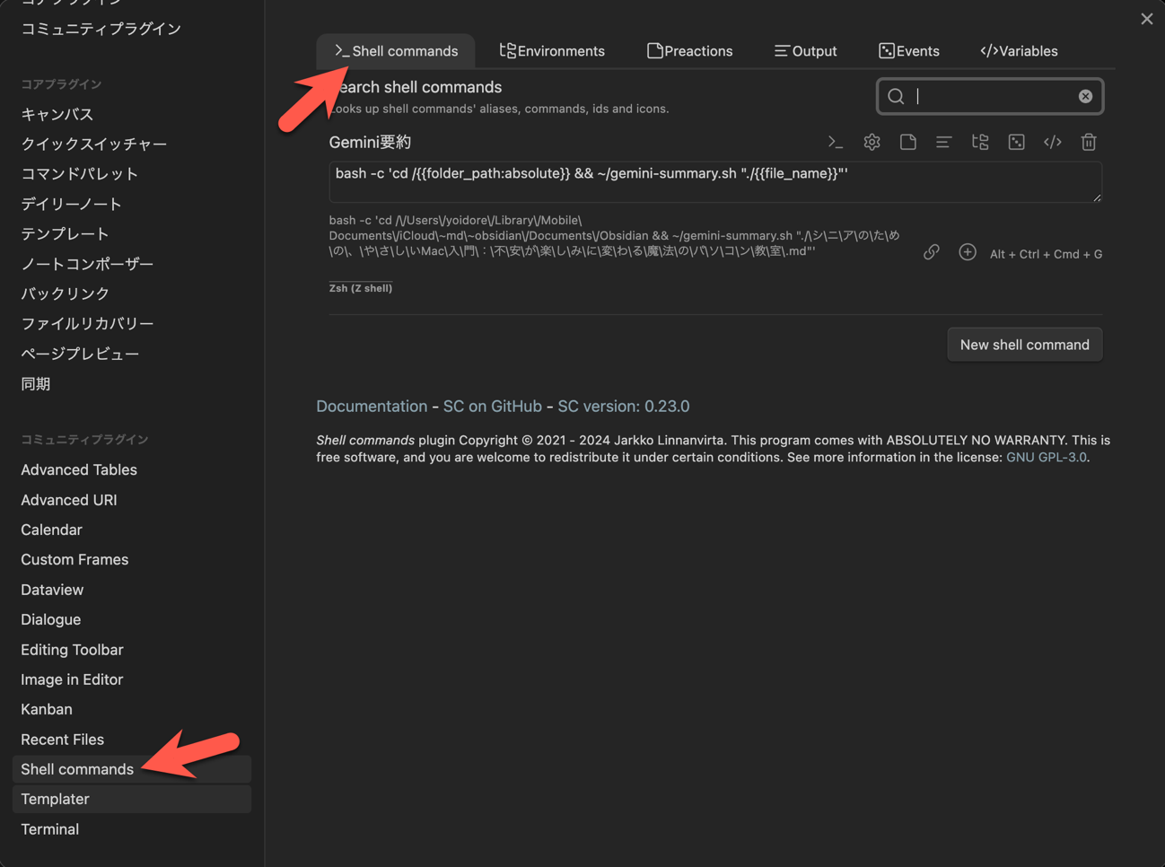
Task: Delete the Gemini要約 shell command
Action: 1089,142
